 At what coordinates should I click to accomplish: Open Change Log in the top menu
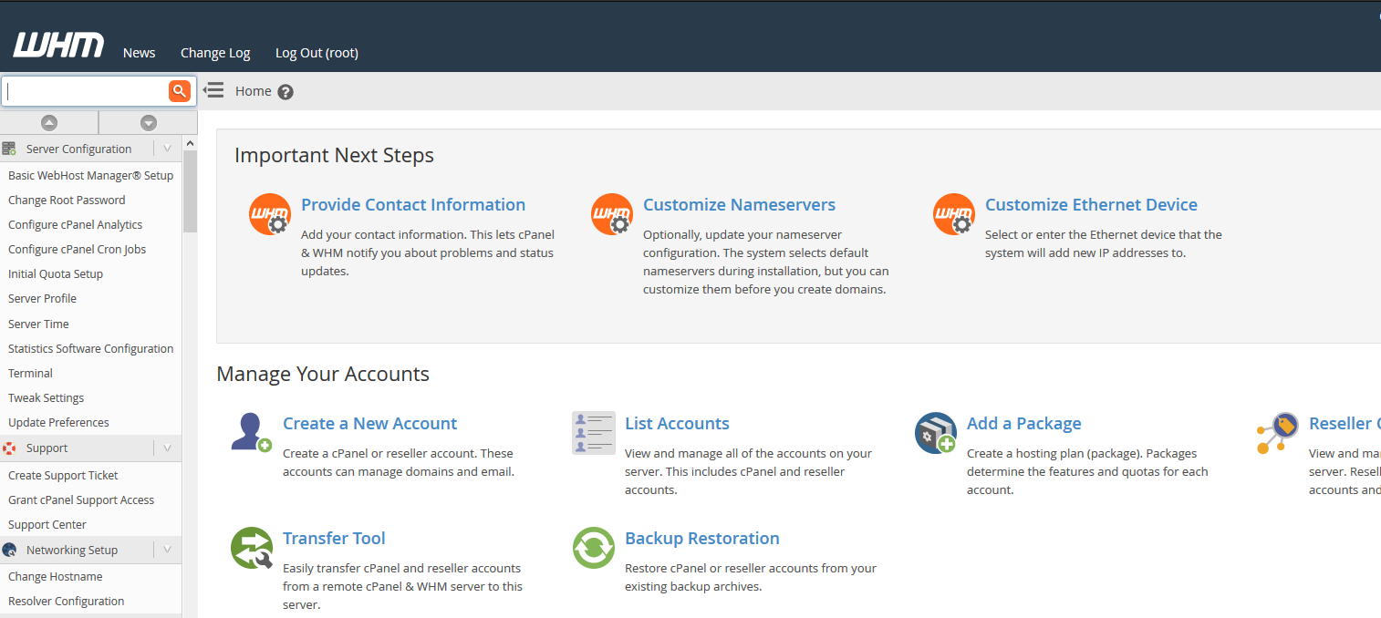coord(215,53)
